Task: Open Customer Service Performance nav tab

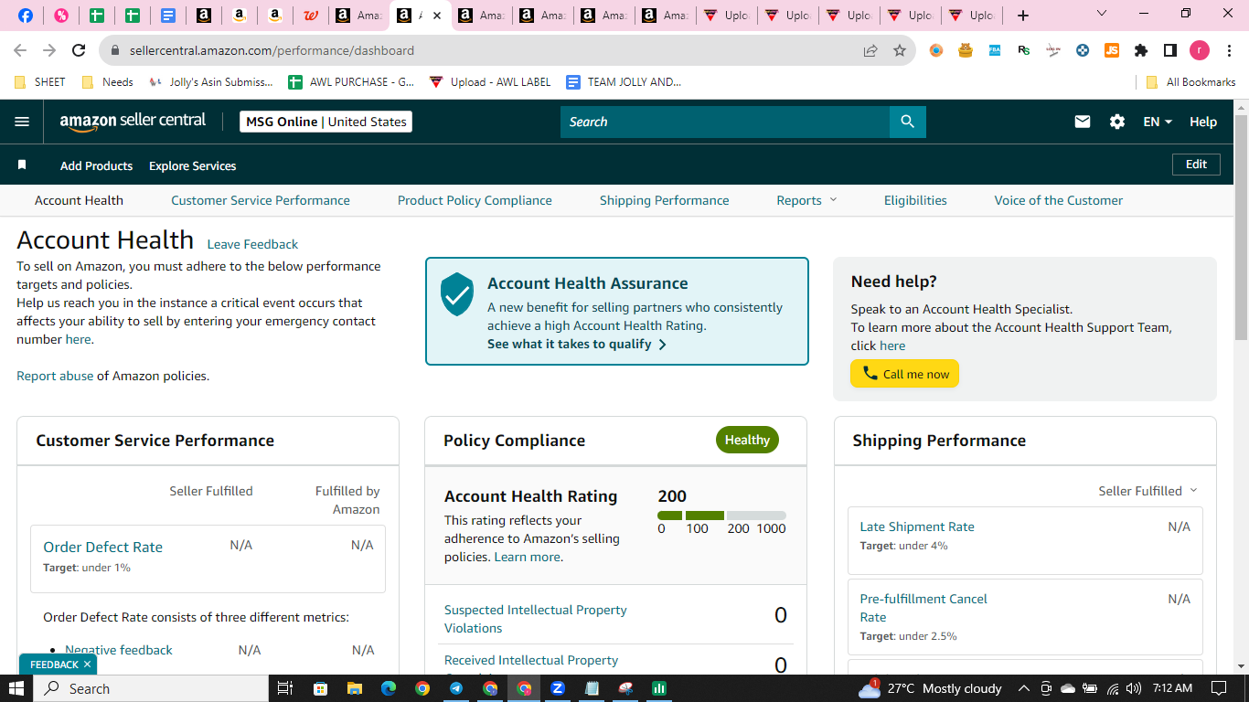Action: (x=261, y=200)
